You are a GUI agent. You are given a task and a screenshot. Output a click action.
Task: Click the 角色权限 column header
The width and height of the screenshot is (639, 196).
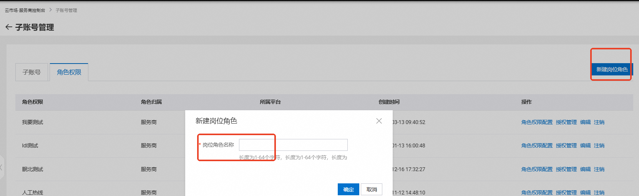[x=33, y=102]
